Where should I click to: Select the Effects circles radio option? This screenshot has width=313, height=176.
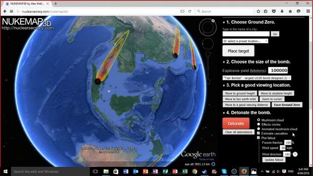click(x=259, y=124)
